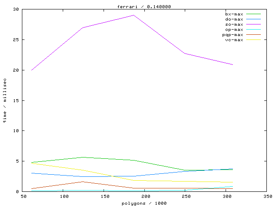Image resolution: width=275 pixels, height=206 pixels.
Task: Click the x-axis tick label 350
Action: click(x=267, y=197)
